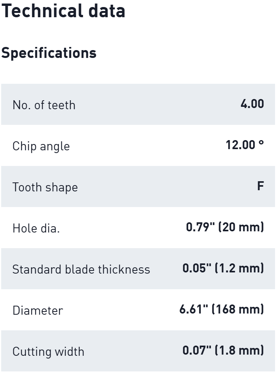The width and height of the screenshot is (277, 373).
Task: Click the 0.79" hole diameter inch value
Action: [200, 227]
